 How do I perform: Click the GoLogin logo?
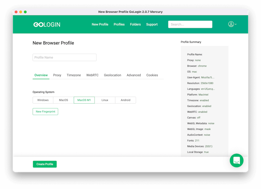click(x=47, y=24)
